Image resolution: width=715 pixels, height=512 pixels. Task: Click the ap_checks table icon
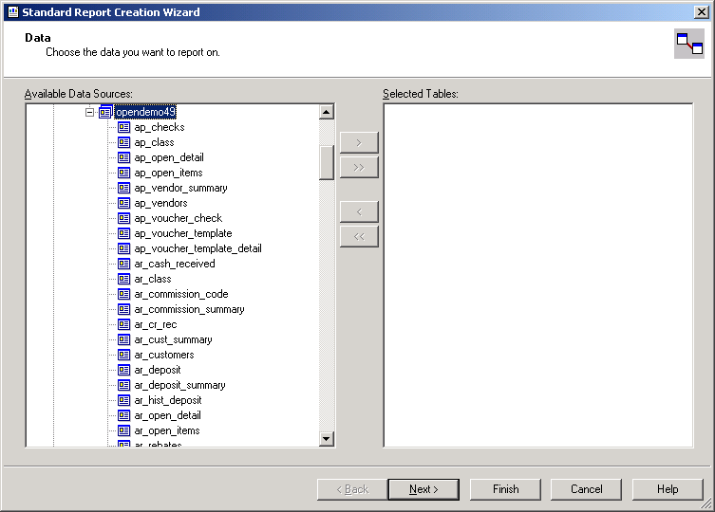(123, 127)
